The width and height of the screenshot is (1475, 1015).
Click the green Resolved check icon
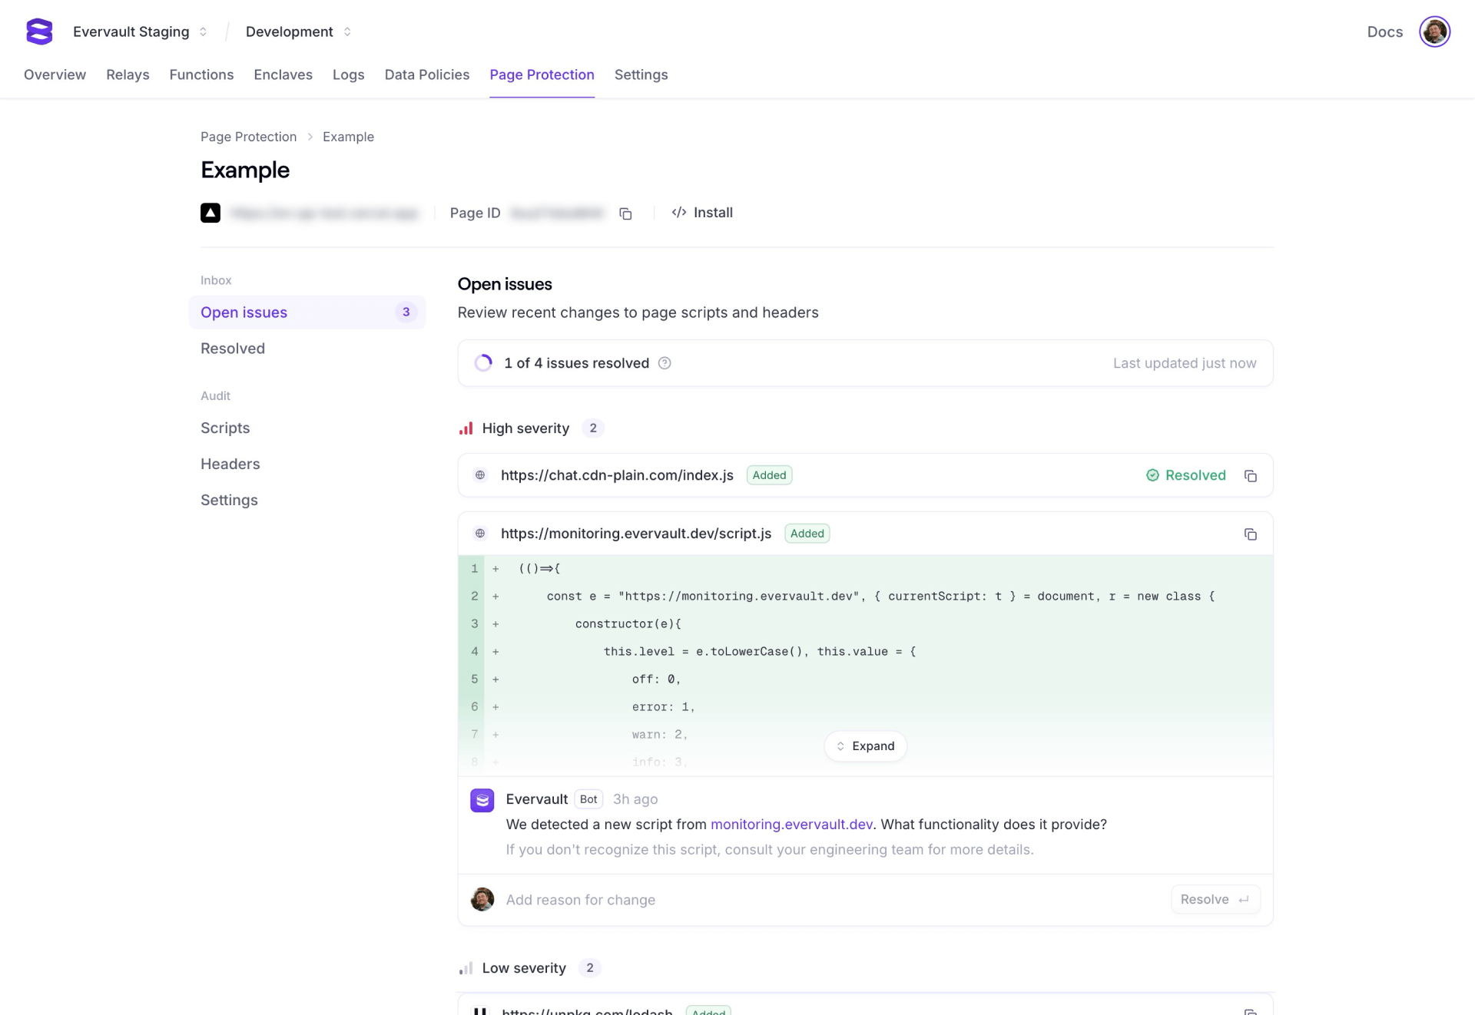click(x=1152, y=475)
